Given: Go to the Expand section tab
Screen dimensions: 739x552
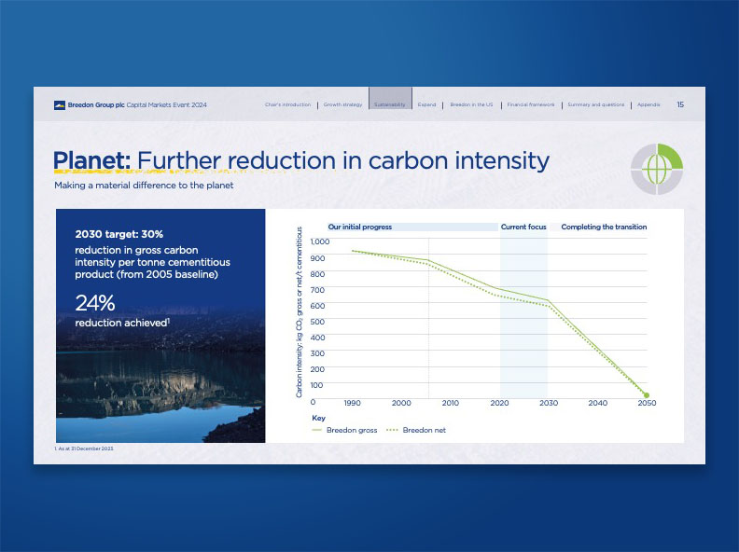Looking at the screenshot, I should (427, 104).
